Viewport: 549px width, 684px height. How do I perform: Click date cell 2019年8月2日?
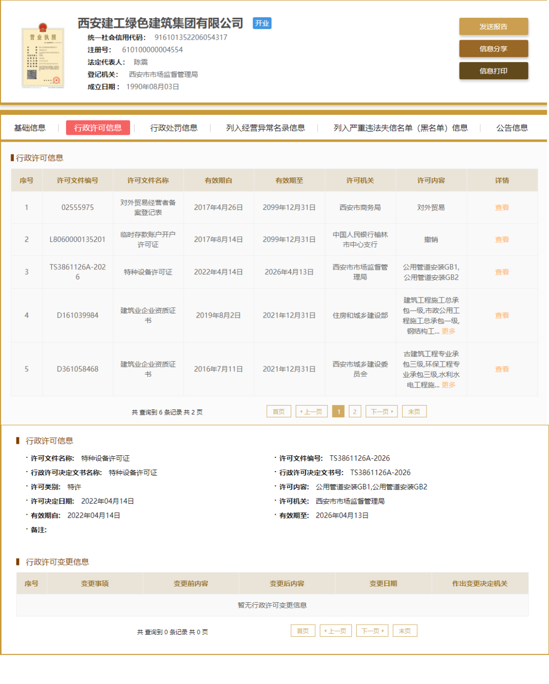(x=219, y=315)
